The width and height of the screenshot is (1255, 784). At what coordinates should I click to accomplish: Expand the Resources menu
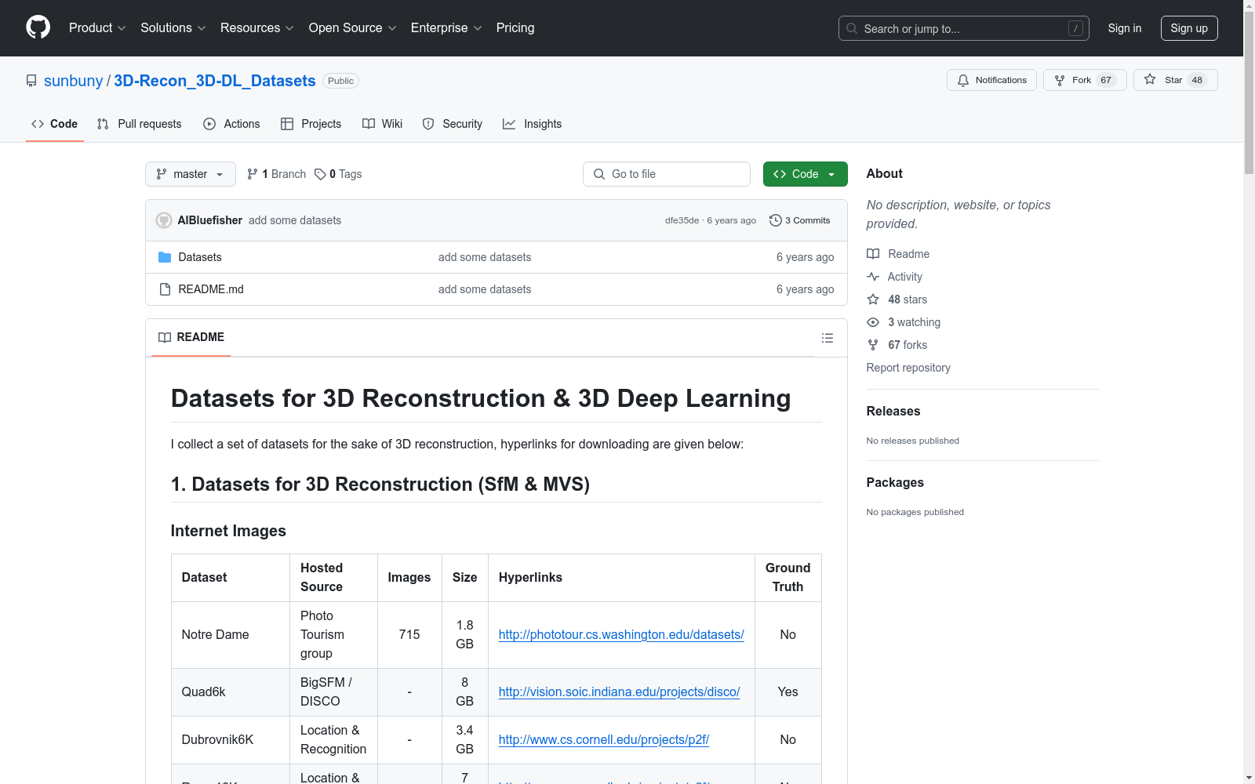click(x=257, y=28)
